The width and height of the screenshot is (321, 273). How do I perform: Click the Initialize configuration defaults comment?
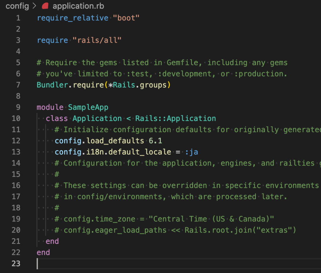[188, 130]
